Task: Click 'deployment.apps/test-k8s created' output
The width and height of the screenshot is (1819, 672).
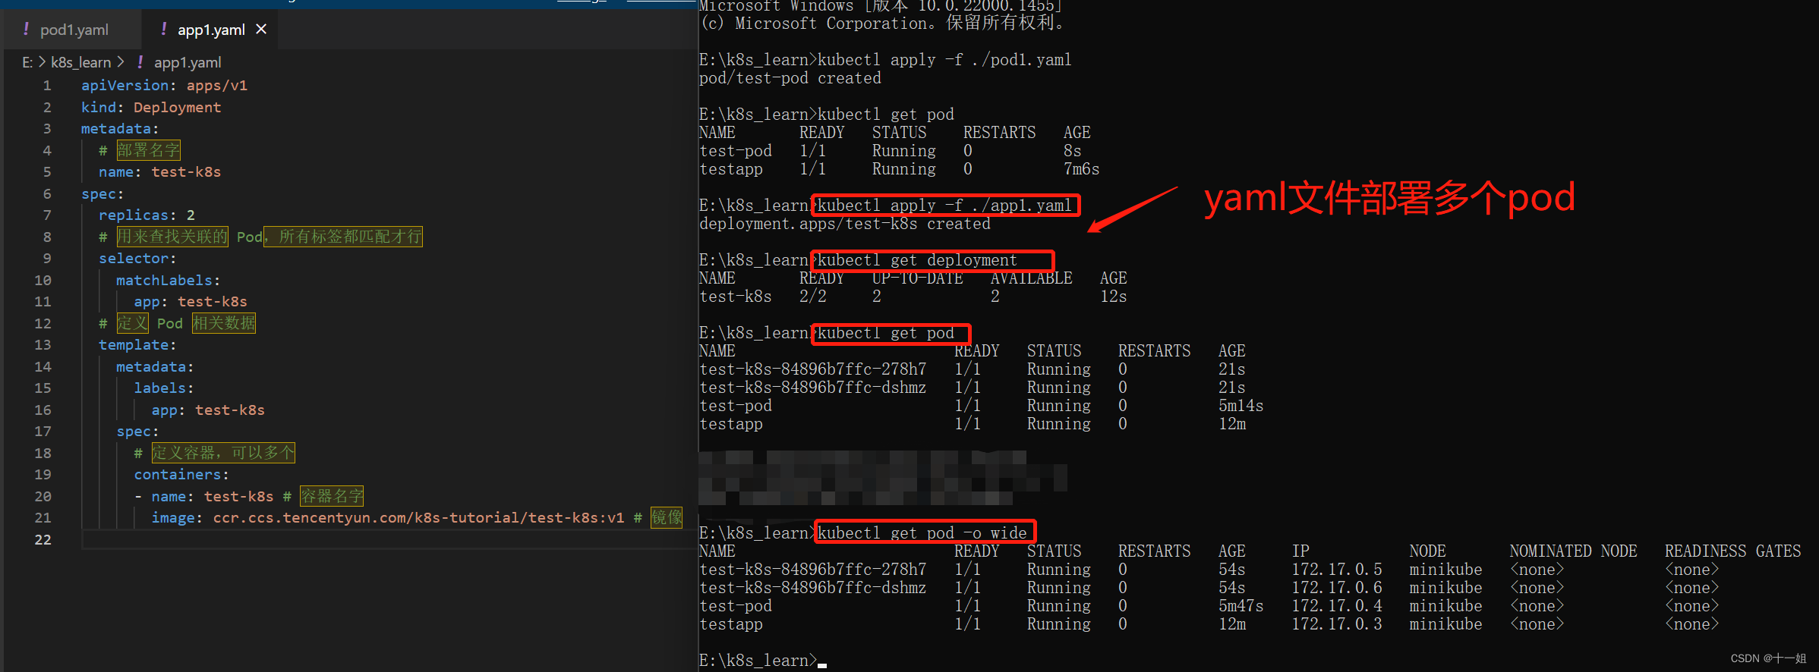Action: pos(845,224)
